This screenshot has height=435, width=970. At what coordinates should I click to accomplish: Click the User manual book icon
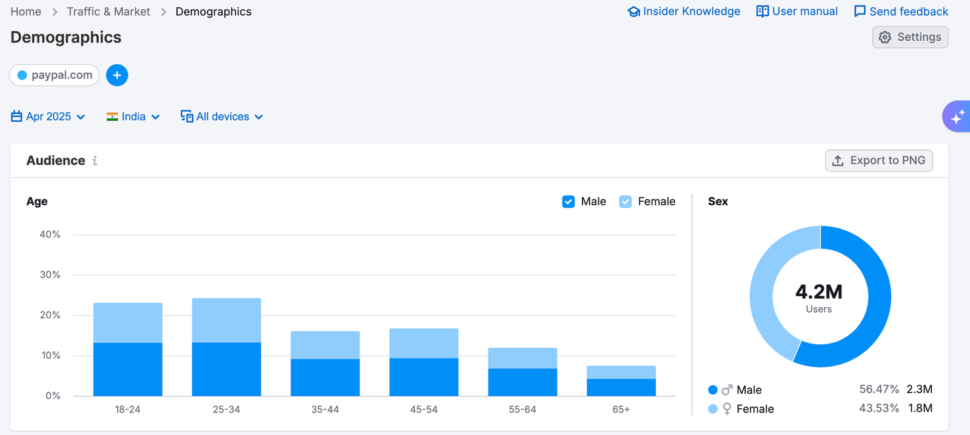click(x=762, y=12)
